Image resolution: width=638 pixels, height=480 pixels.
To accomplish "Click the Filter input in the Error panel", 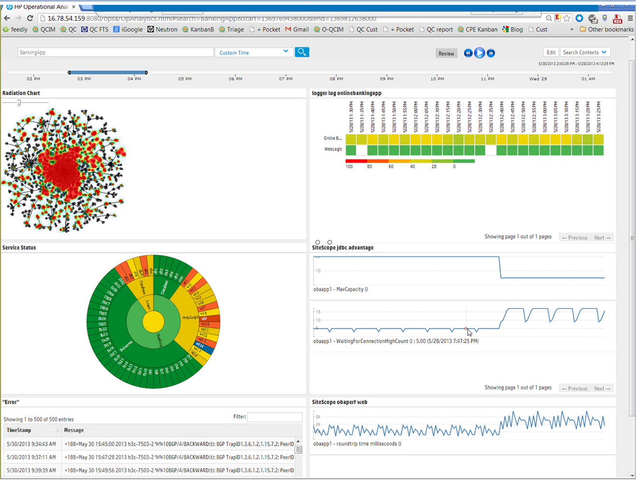I will [x=275, y=417].
